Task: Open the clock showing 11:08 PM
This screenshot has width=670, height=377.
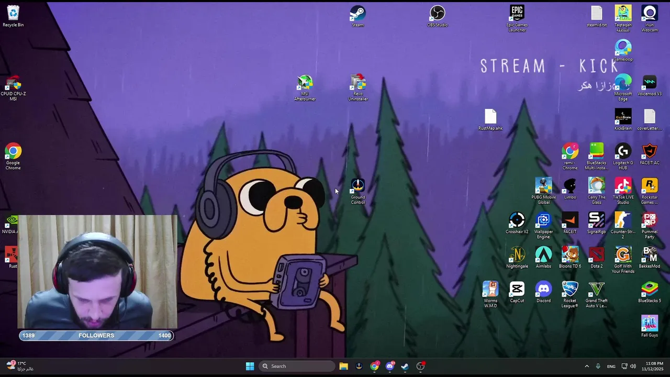Action: click(x=653, y=366)
